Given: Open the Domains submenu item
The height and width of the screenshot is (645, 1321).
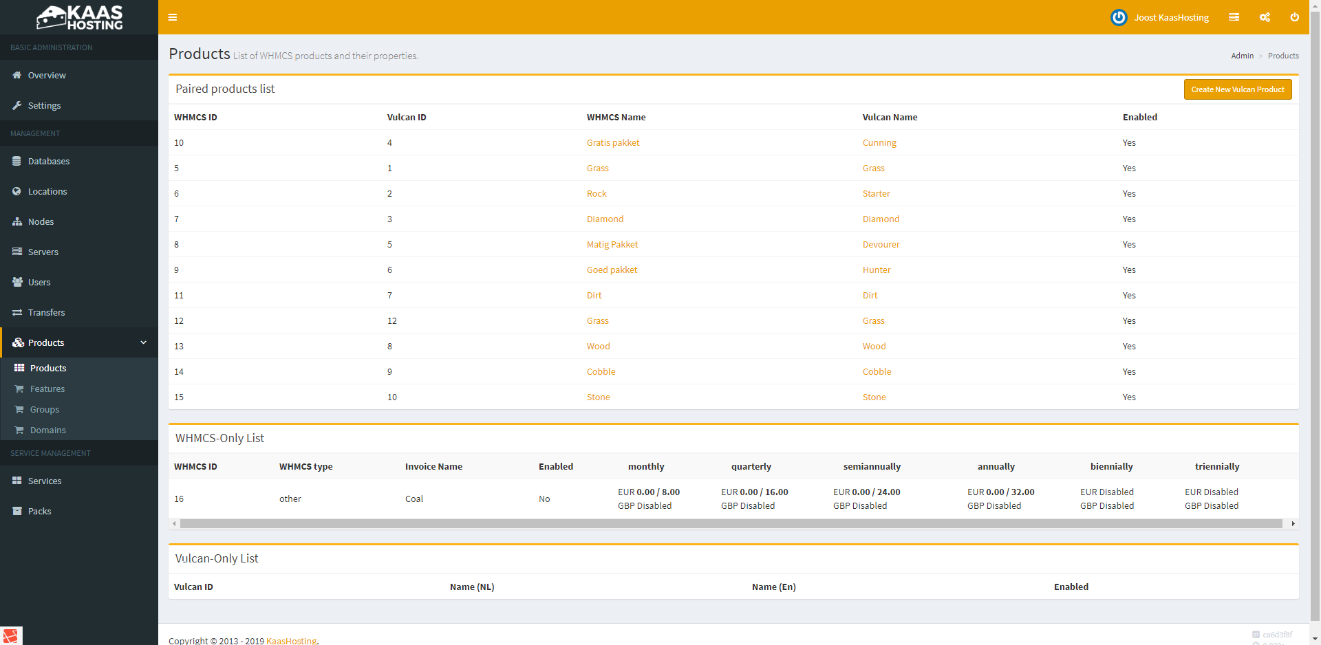Looking at the screenshot, I should 48,430.
